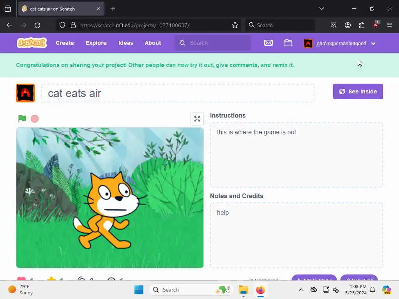Click the Scratch logo

(32, 43)
